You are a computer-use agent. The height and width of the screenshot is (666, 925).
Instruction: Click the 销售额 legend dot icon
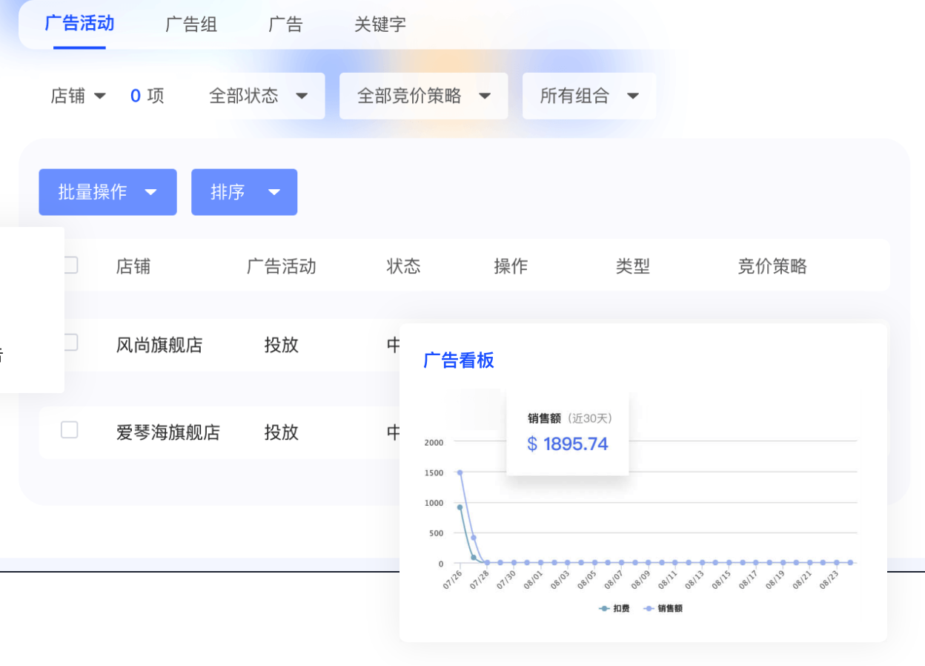(649, 607)
